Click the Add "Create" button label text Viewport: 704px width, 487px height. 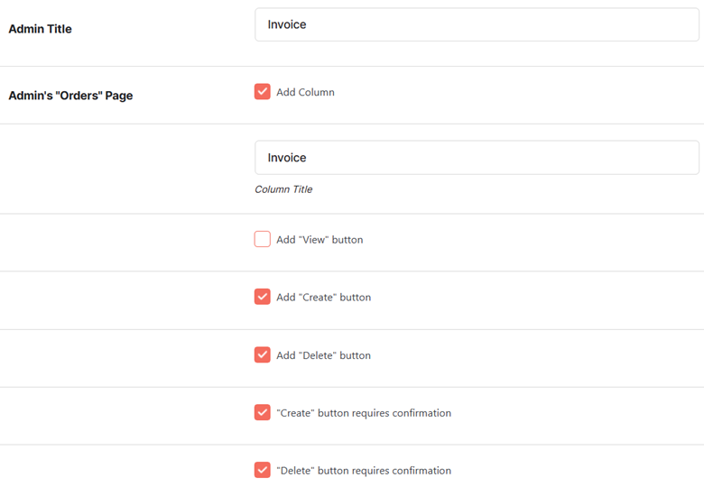pos(324,298)
